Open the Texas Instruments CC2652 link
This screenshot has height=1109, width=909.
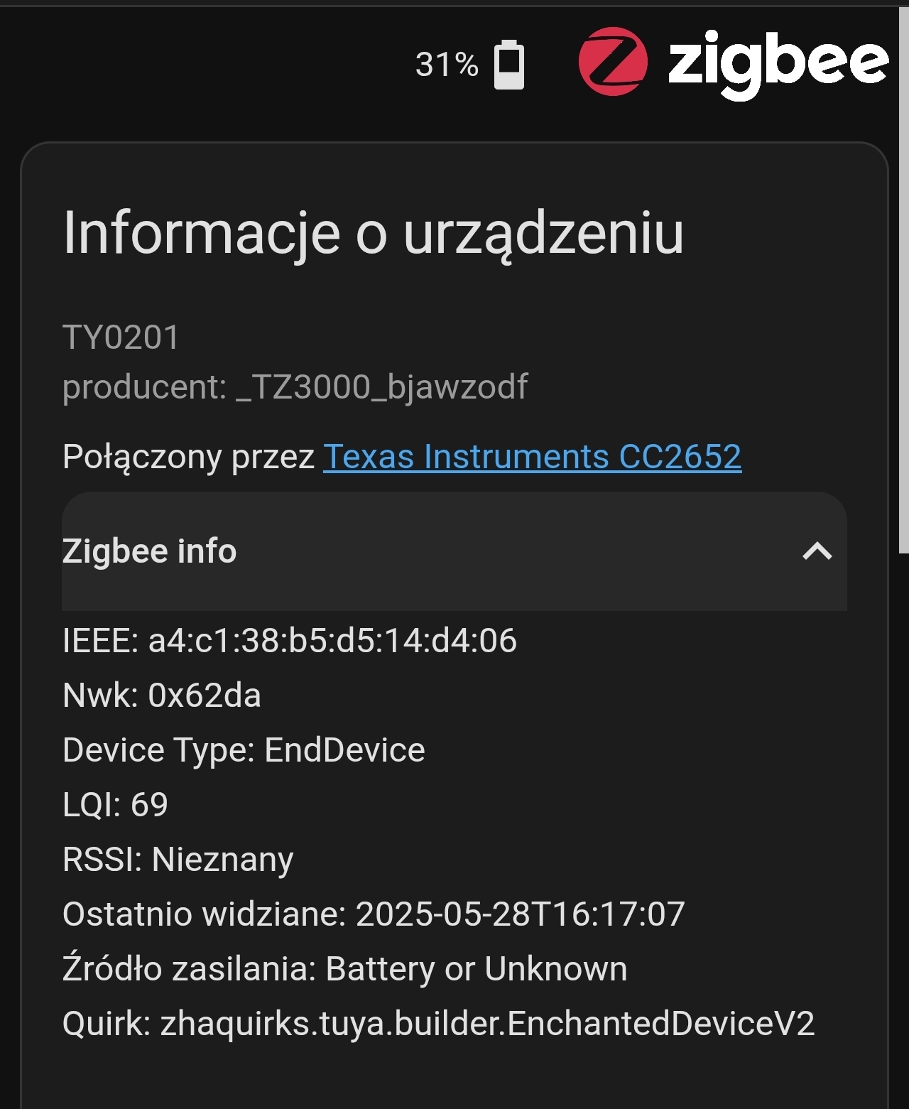(532, 456)
